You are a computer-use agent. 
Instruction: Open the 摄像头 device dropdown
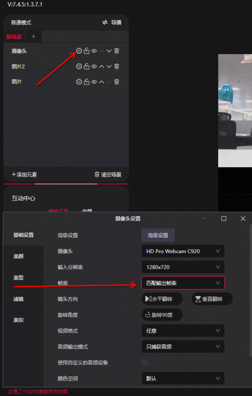tap(183, 252)
